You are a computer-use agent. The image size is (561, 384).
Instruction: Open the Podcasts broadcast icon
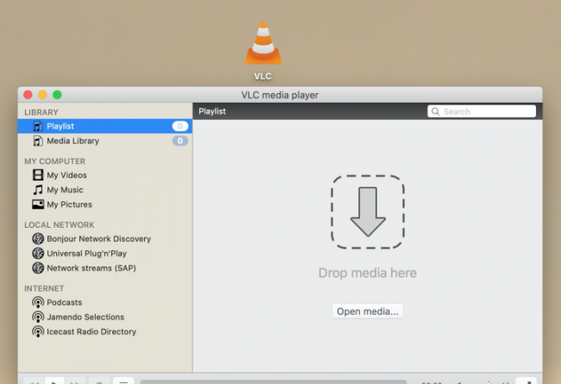38,302
